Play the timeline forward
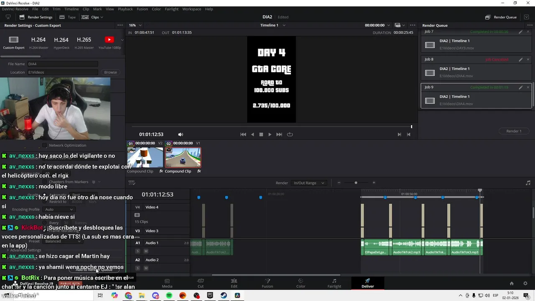This screenshot has height=301, width=535. (x=270, y=135)
